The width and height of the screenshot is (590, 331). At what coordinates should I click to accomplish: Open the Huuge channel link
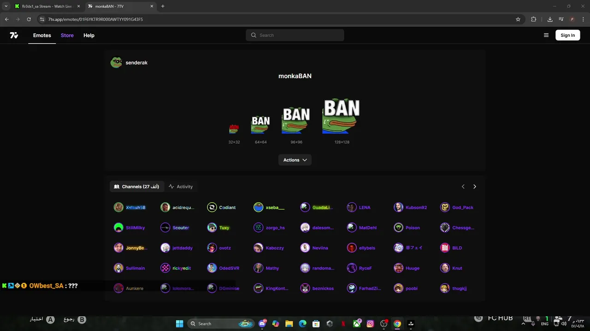coord(413,268)
